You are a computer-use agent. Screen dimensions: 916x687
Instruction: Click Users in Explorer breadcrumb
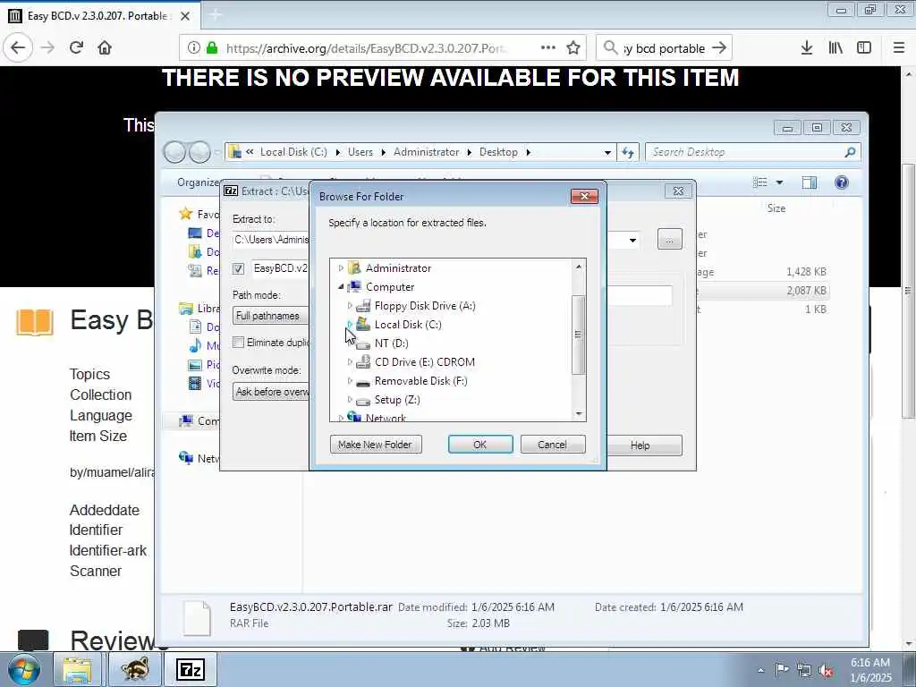360,152
